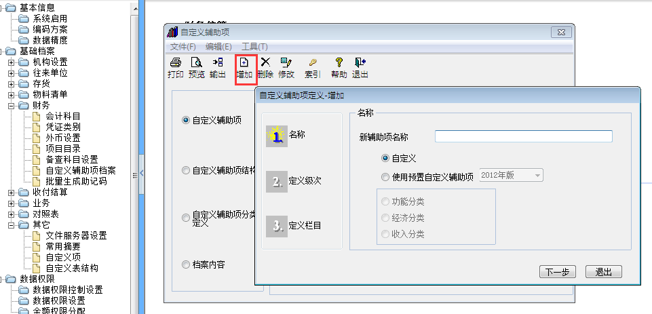Open the 文件(F) menu
Image resolution: width=652 pixels, height=314 pixels.
coord(183,47)
